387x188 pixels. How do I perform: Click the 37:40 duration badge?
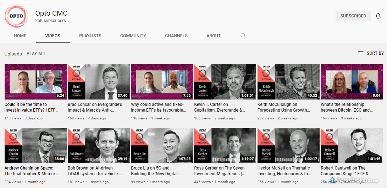point(122,96)
